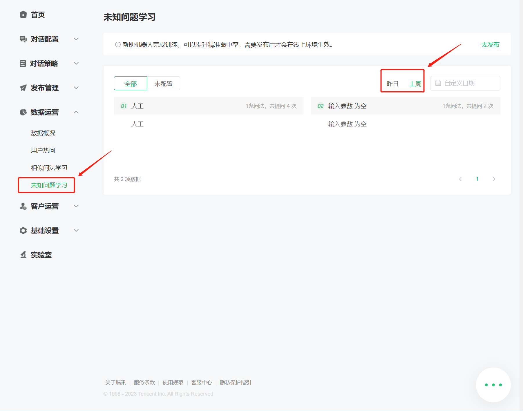Open 首页 from the sidebar

coord(38,15)
